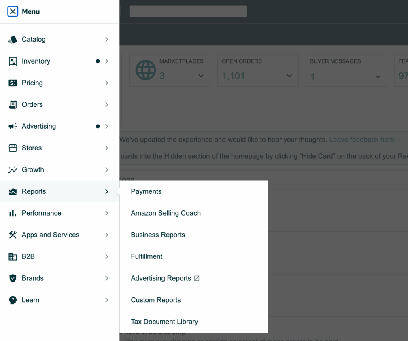Click the Catalog tag icon
This screenshot has height=341, width=408.
pos(13,40)
